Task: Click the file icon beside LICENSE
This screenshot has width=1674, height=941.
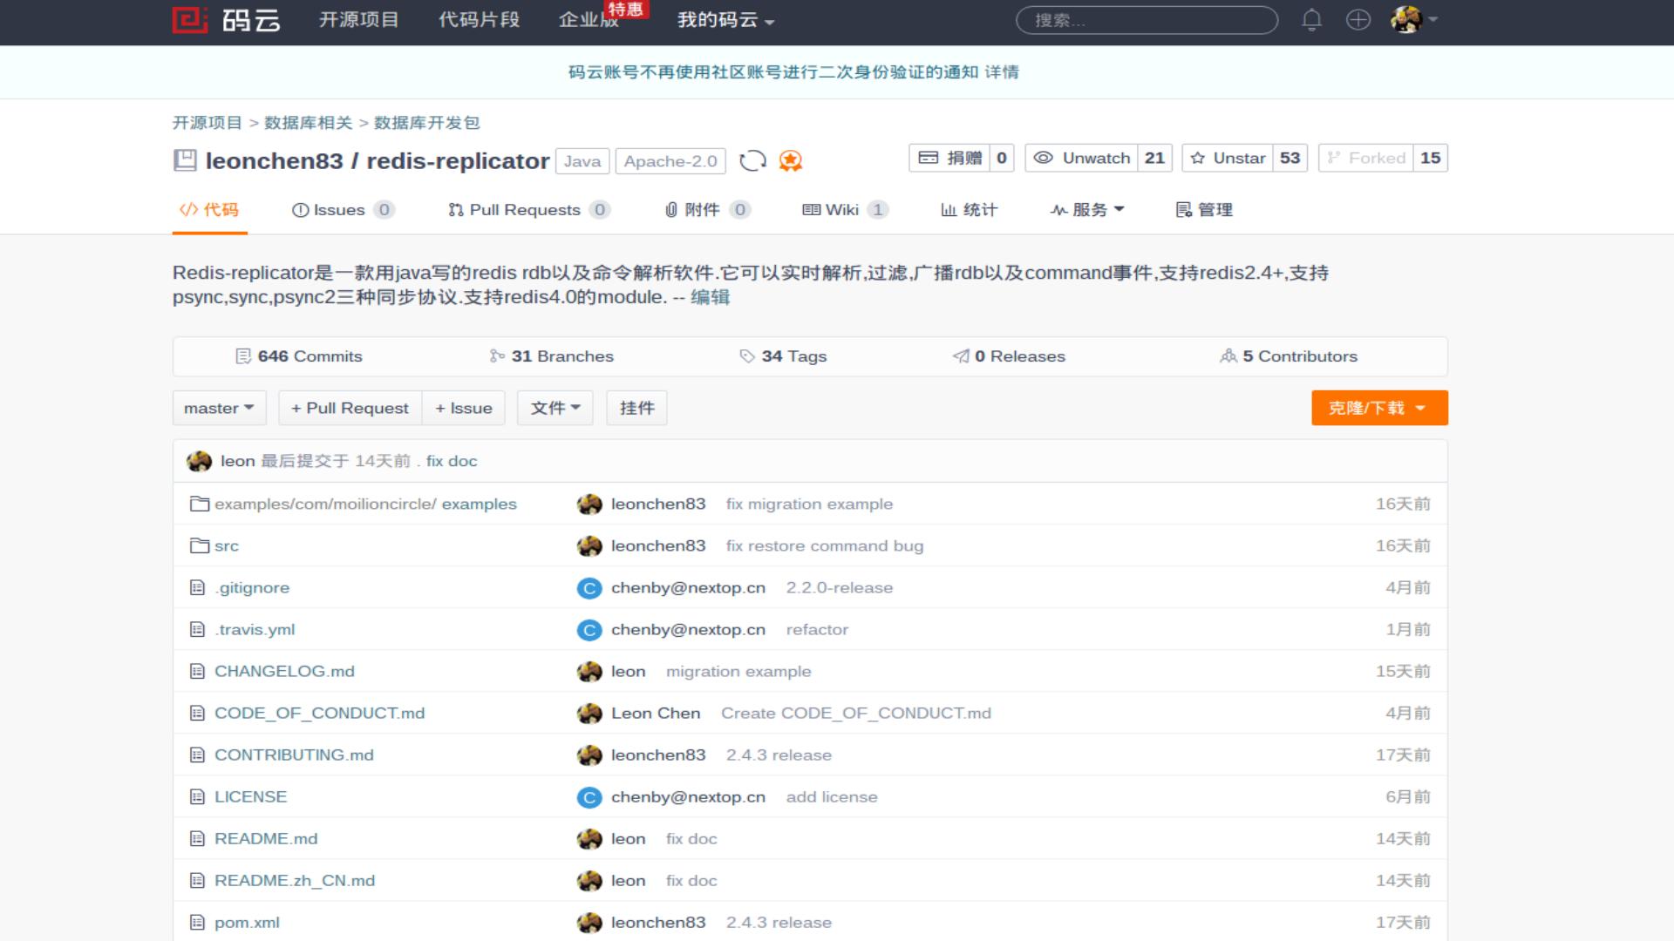Action: click(x=197, y=796)
